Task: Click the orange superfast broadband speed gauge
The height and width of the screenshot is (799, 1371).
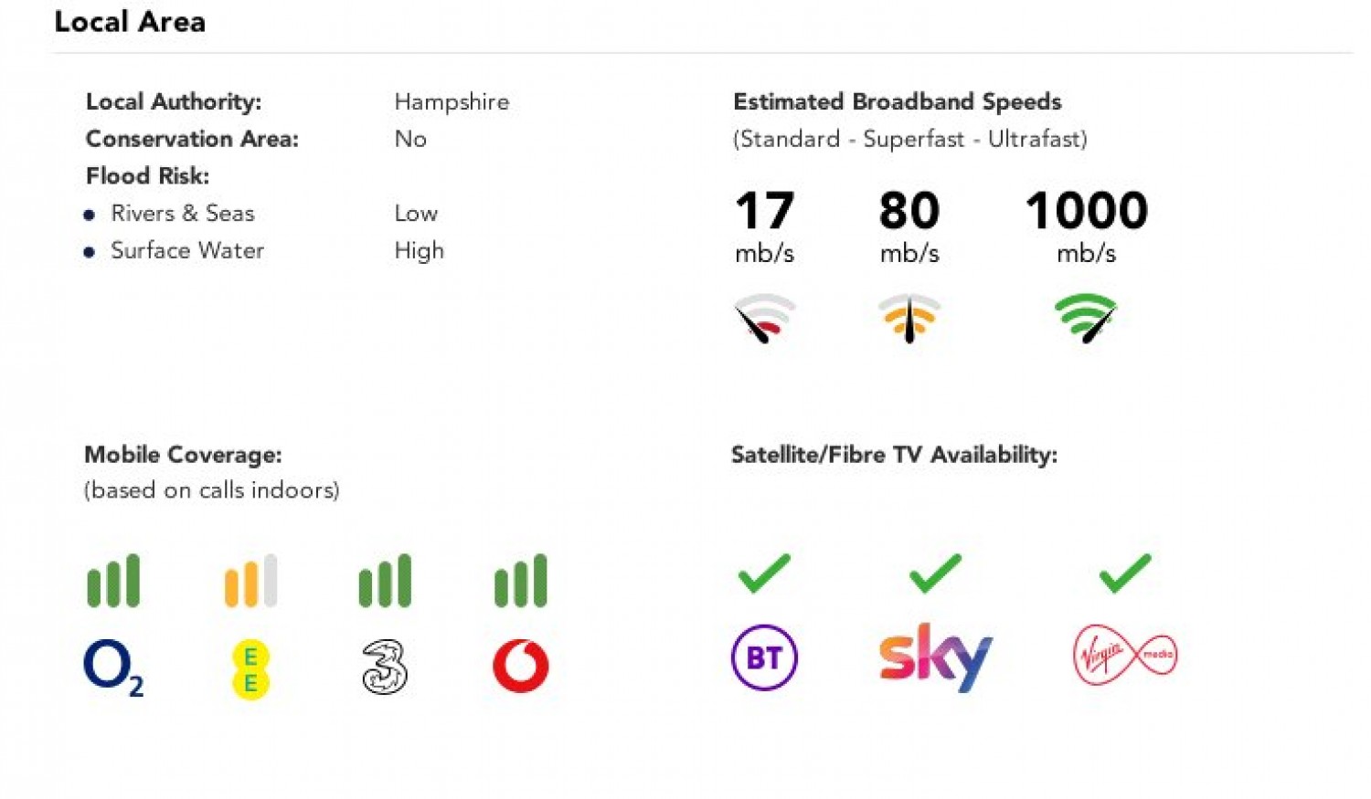Action: 909,318
